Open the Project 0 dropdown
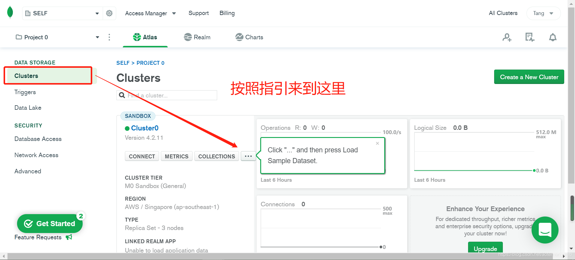575x260 pixels. point(57,37)
